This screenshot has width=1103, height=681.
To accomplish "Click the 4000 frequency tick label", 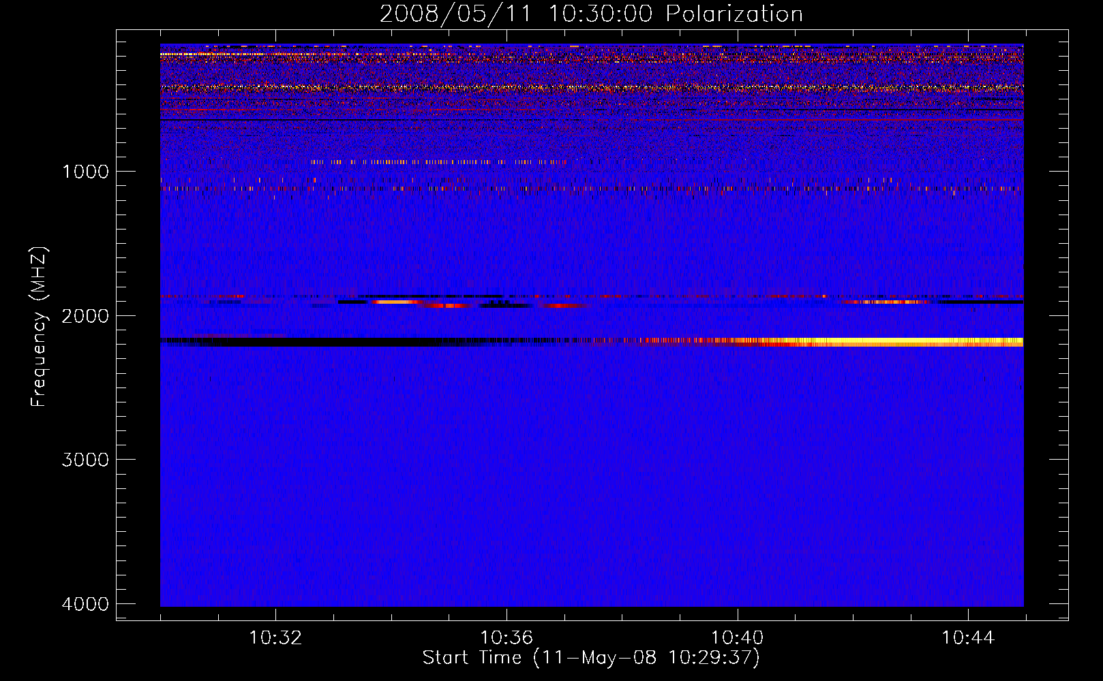I will point(85,604).
